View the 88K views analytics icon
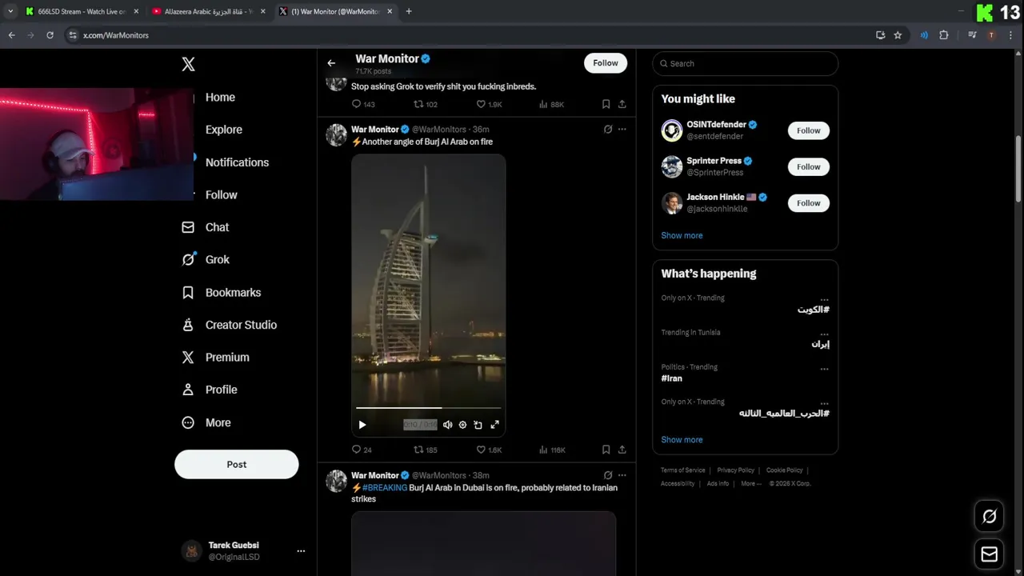The width and height of the screenshot is (1024, 576). 551,104
